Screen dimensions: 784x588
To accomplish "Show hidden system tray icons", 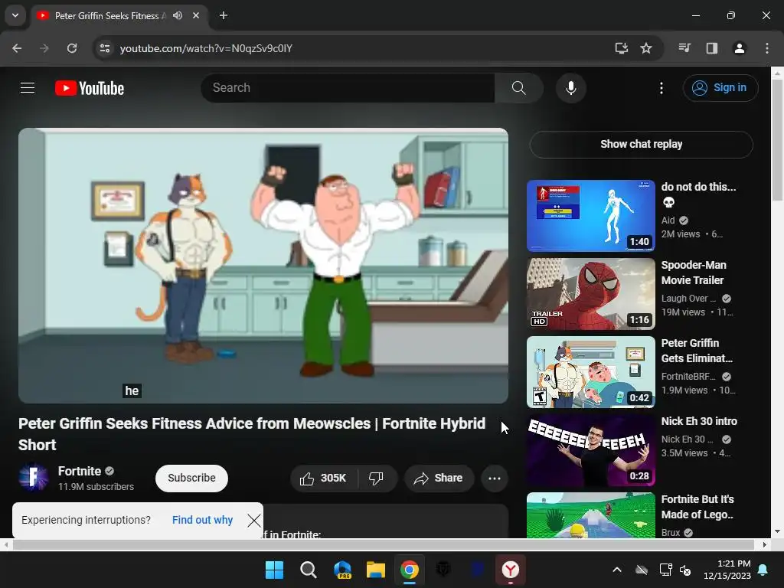I will (617, 570).
